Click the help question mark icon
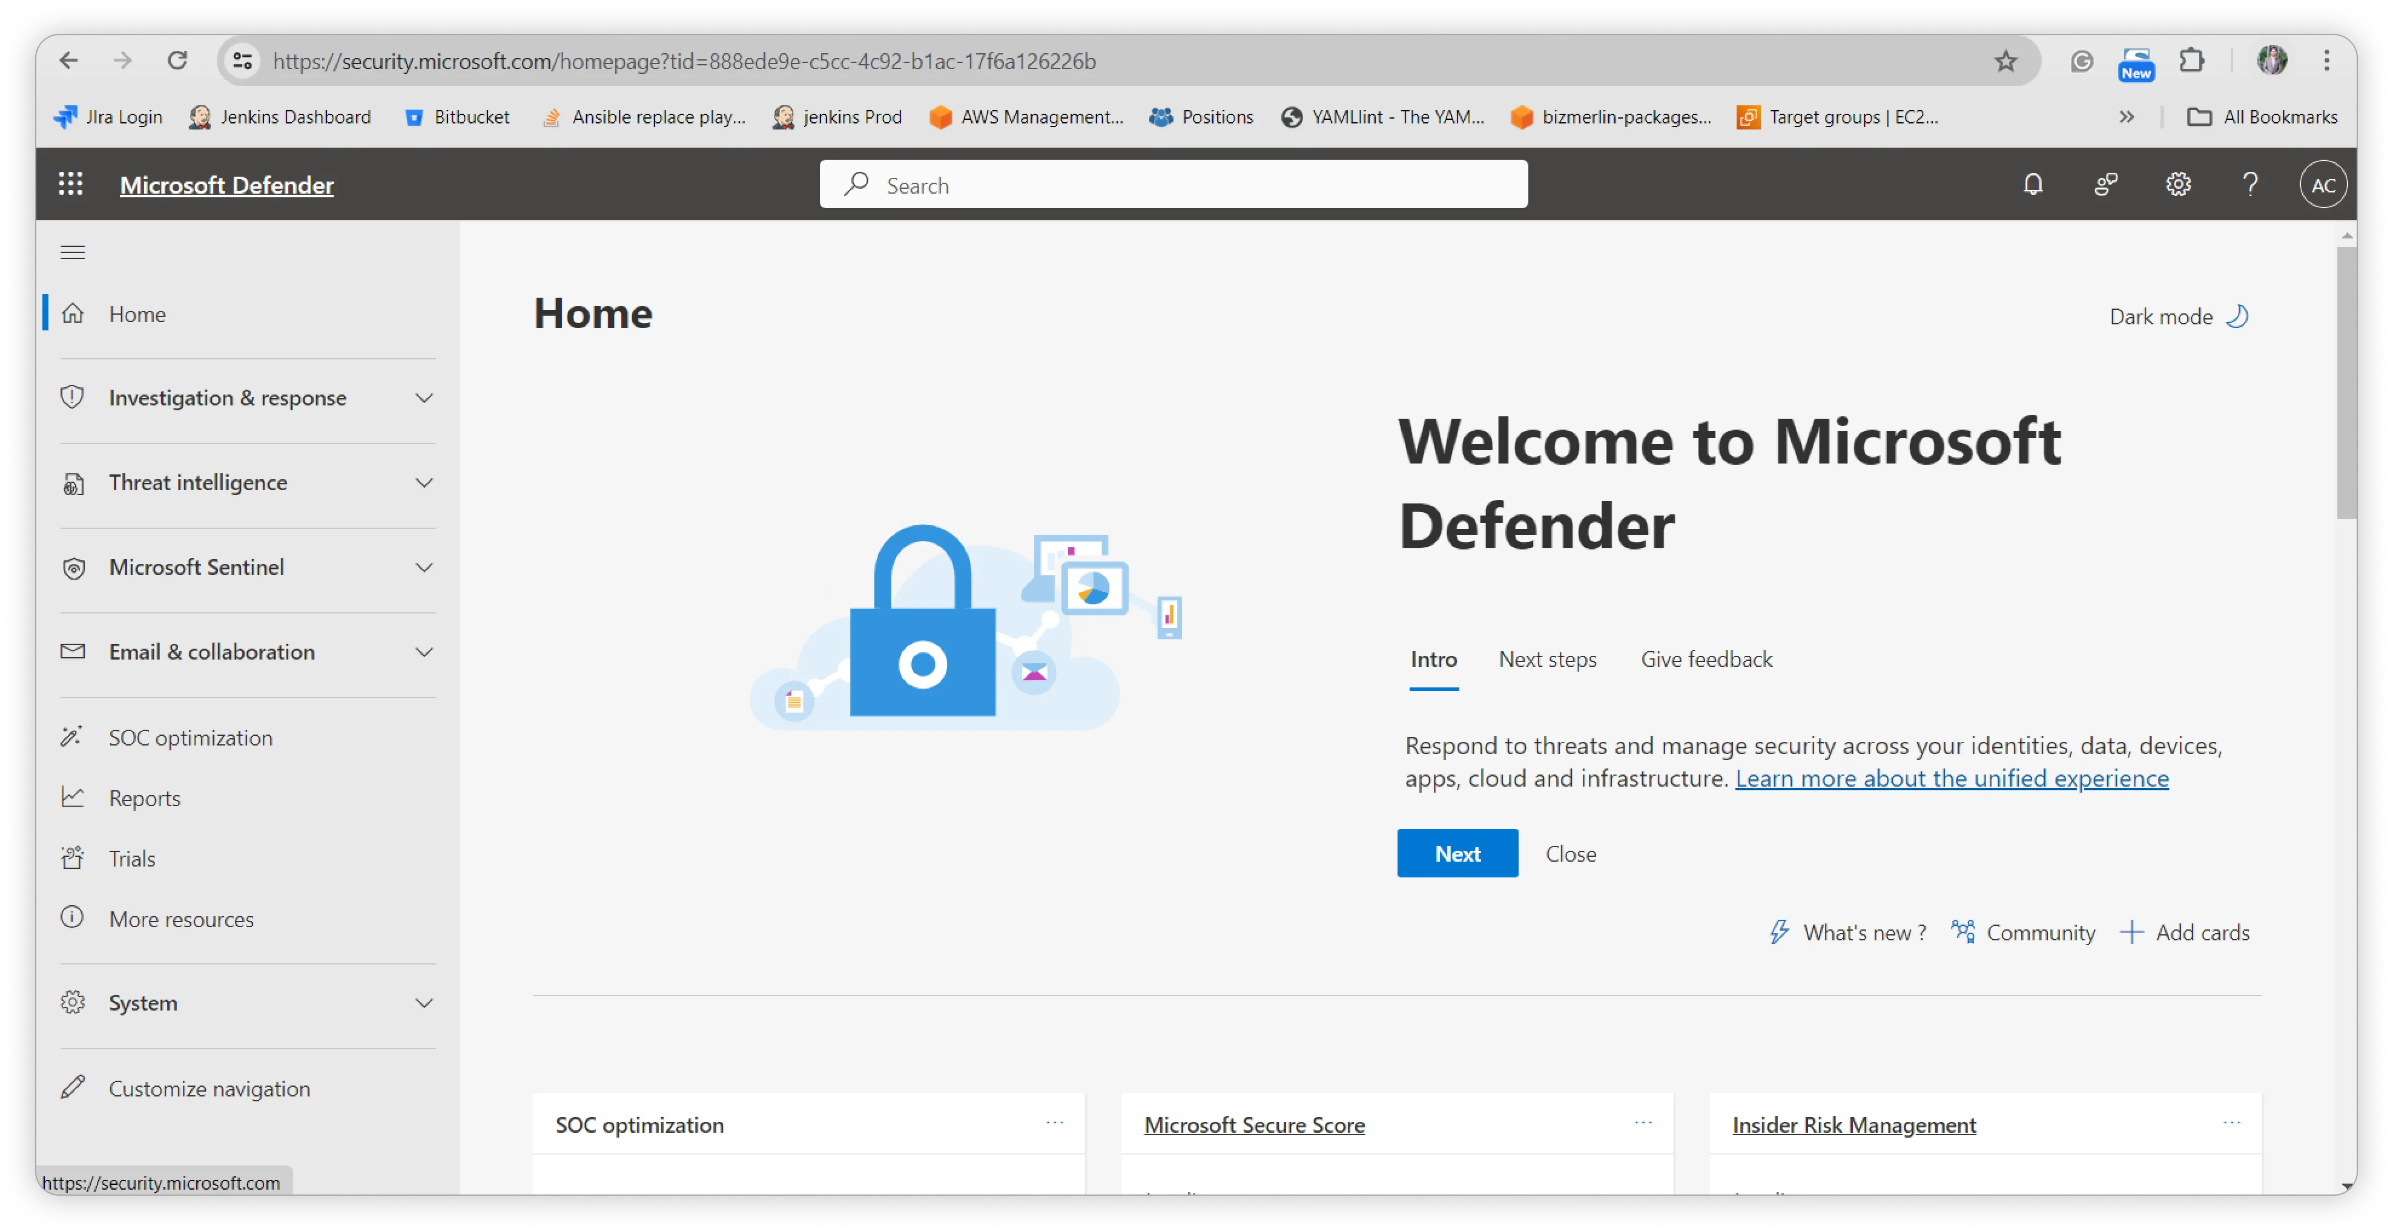 pos(2250,184)
